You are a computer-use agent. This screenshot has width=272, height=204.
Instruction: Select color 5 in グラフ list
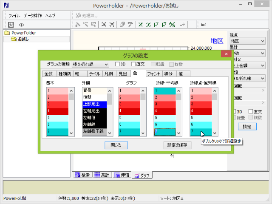[x=129, y=118]
